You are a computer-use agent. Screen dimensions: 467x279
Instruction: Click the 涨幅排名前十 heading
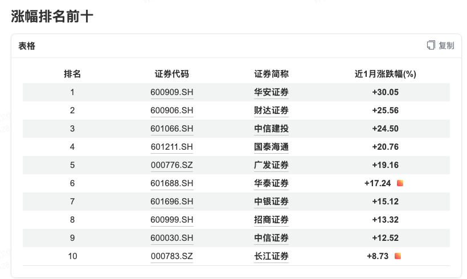pos(52,16)
